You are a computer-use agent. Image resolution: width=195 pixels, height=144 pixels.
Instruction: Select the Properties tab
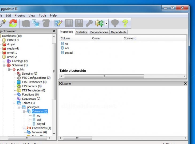click(x=66, y=32)
